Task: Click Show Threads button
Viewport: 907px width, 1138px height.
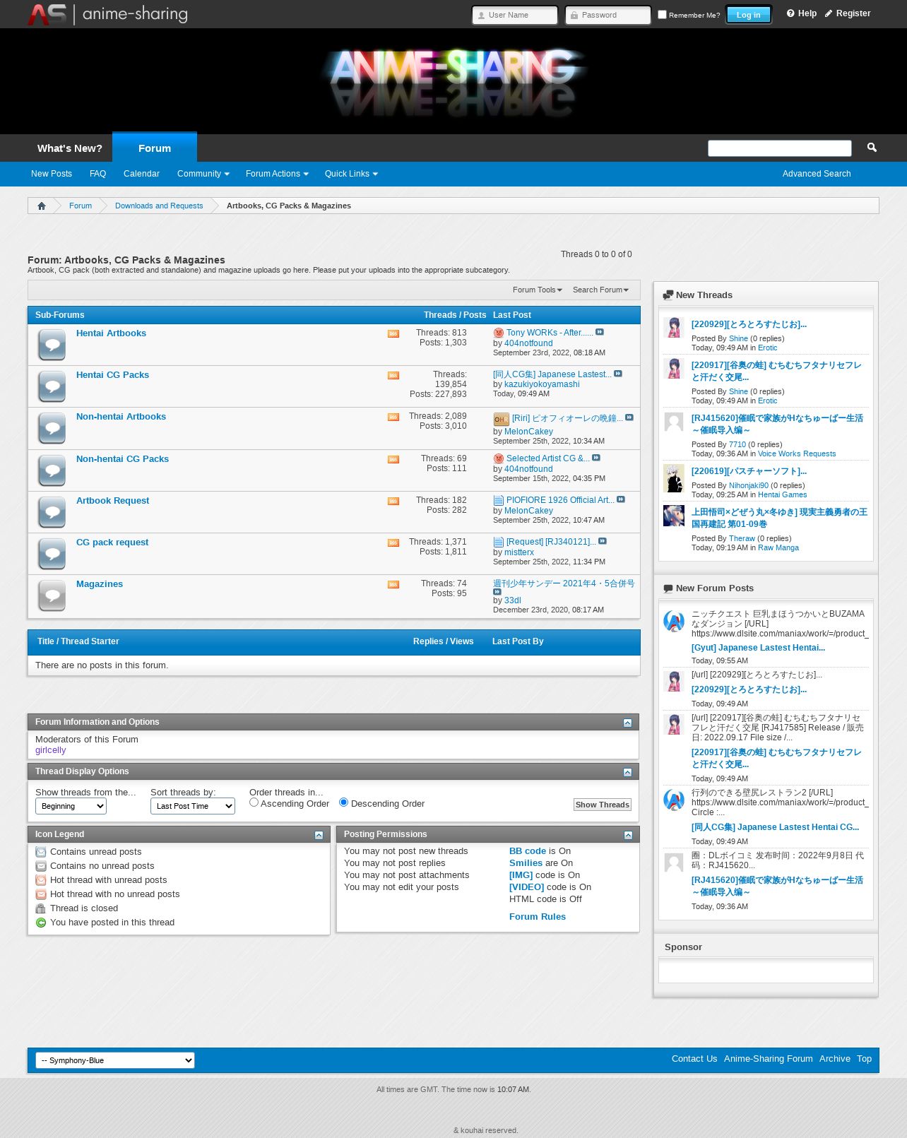Action: click(x=603, y=805)
